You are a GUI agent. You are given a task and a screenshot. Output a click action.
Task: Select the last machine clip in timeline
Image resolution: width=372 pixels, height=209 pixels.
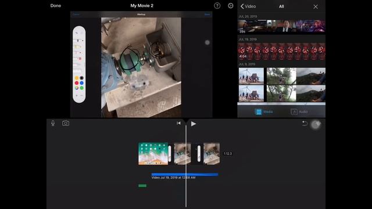[212, 153]
